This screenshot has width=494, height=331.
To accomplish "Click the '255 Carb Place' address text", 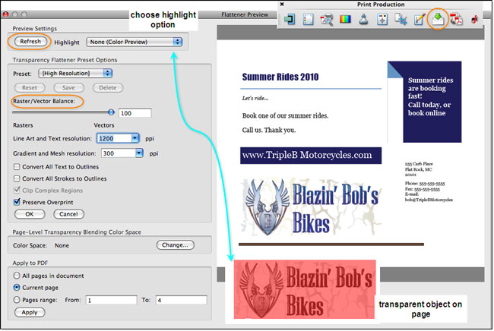I will pos(419,164).
